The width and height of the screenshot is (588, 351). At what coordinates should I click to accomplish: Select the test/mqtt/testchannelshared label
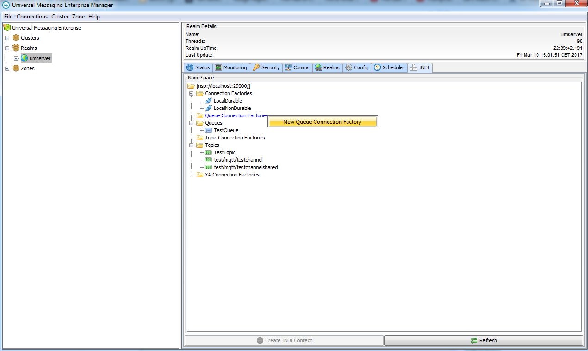246,167
